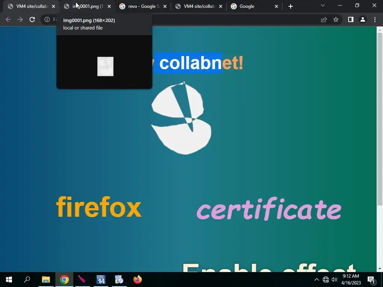Screen dimensions: 383x287
Task: View site information icon in address bar
Action: 47,19
